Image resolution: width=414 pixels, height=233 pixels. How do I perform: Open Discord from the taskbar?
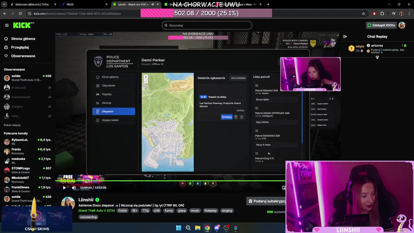[217, 228]
